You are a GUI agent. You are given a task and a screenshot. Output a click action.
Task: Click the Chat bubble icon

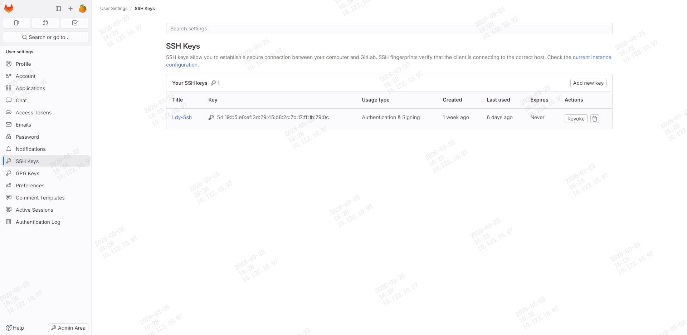point(9,100)
